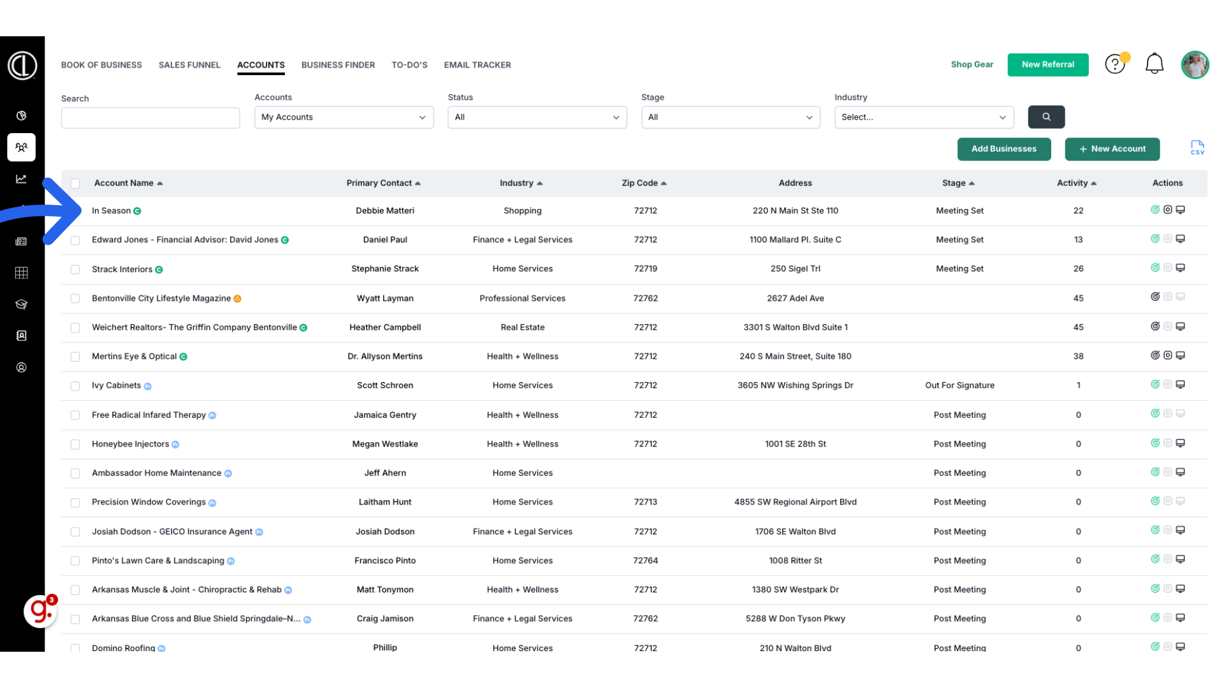Open the people/accounts sidebar icon
Screen dimensions: 1224x688
(21, 147)
